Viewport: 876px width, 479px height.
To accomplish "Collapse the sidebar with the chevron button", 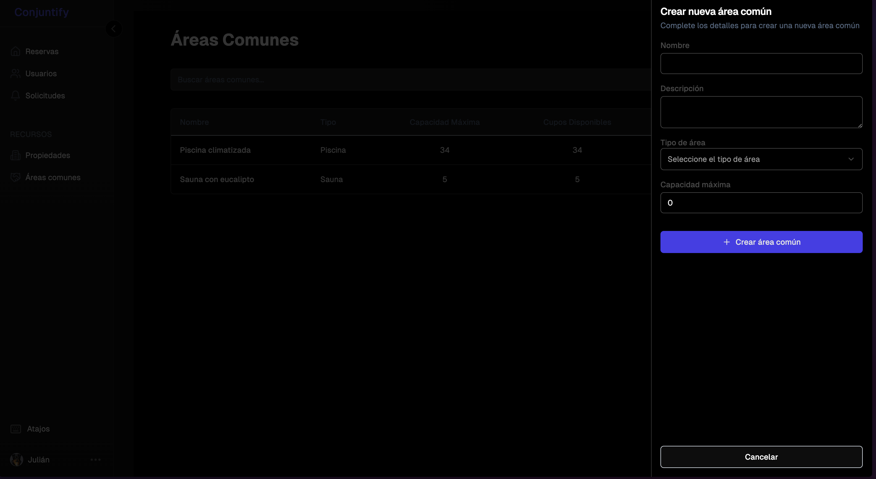I will 114,28.
